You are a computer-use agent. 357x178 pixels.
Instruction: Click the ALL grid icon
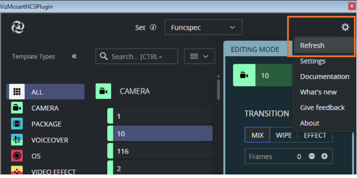[17, 92]
